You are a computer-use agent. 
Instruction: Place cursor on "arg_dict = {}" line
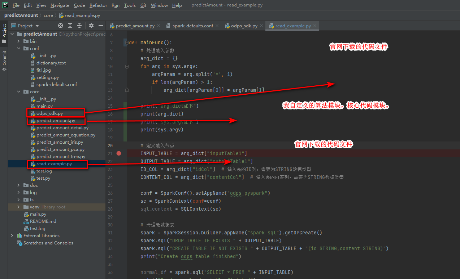pyautogui.click(x=159, y=58)
